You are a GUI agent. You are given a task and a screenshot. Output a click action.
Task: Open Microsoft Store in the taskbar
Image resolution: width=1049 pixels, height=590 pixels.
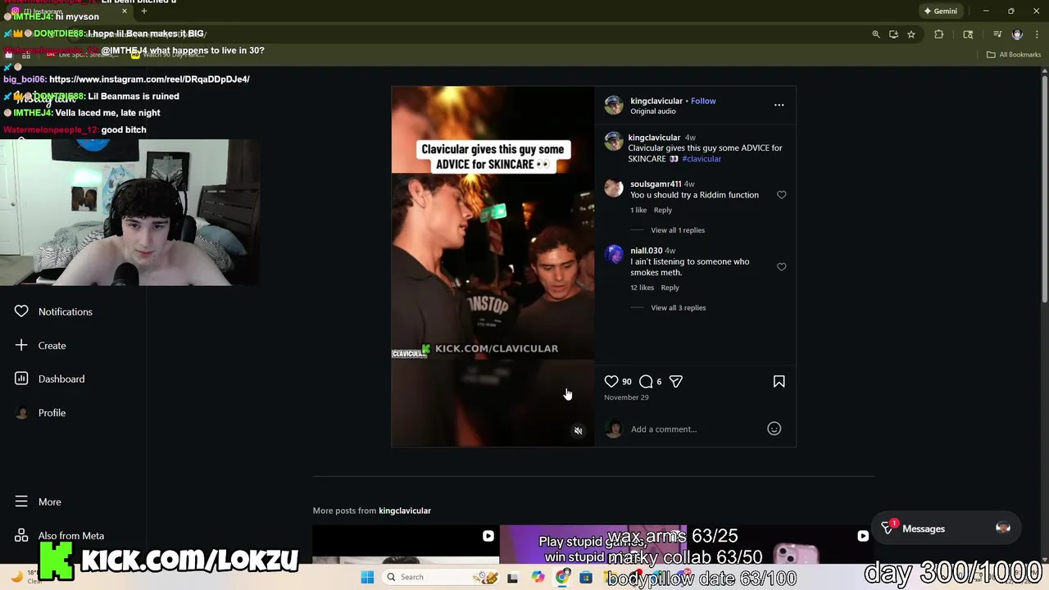(586, 577)
